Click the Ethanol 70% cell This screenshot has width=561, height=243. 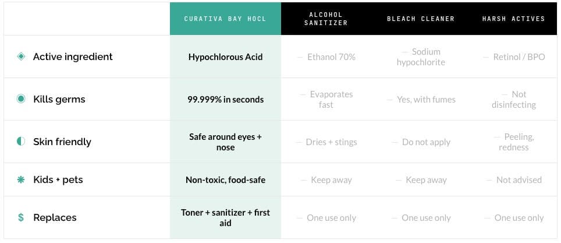coord(331,57)
